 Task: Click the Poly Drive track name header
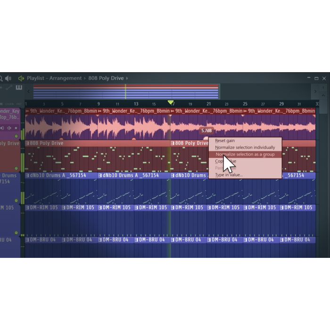pyautogui.click(x=10, y=143)
